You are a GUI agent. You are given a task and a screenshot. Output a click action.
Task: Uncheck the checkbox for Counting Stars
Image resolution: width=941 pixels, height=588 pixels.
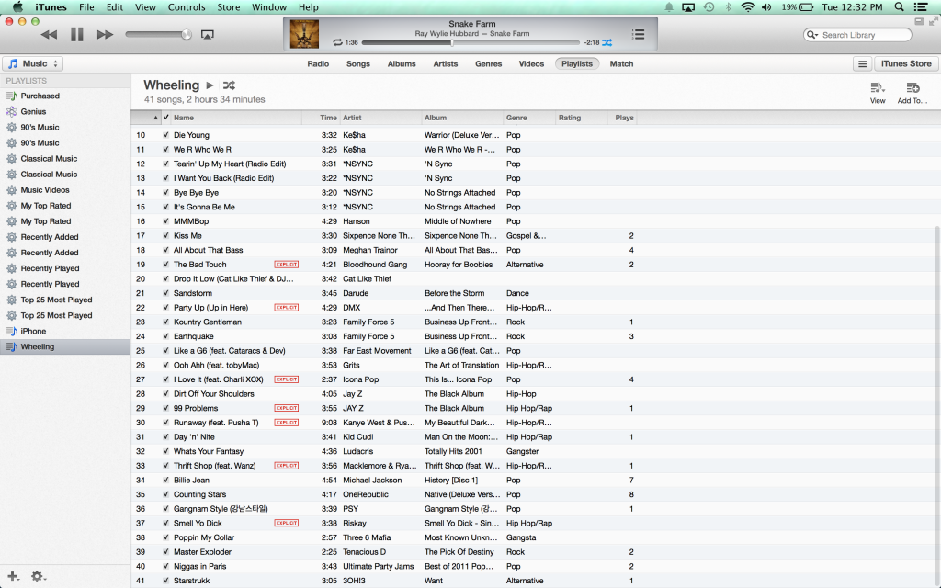coord(165,495)
